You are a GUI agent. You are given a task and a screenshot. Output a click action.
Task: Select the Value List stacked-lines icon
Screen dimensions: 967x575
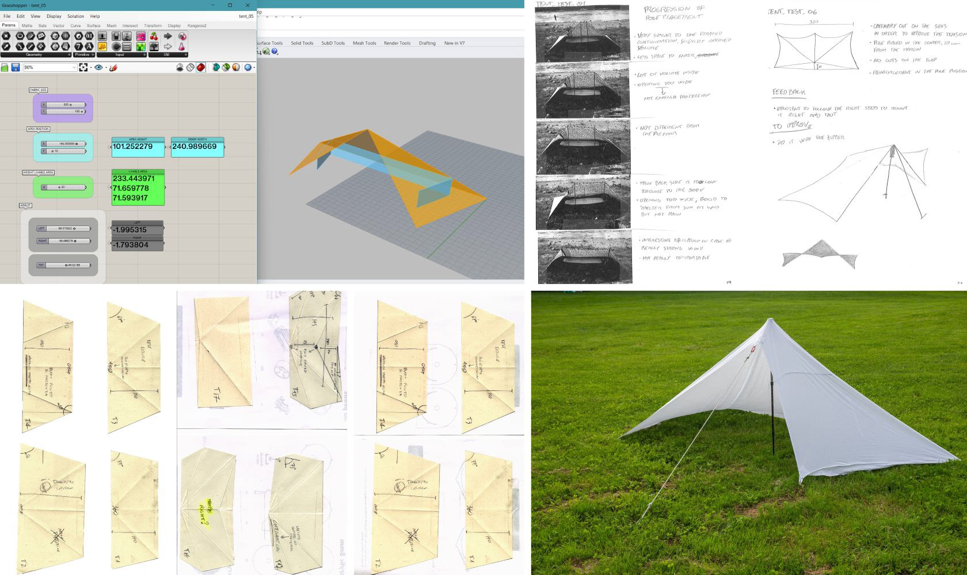[127, 47]
